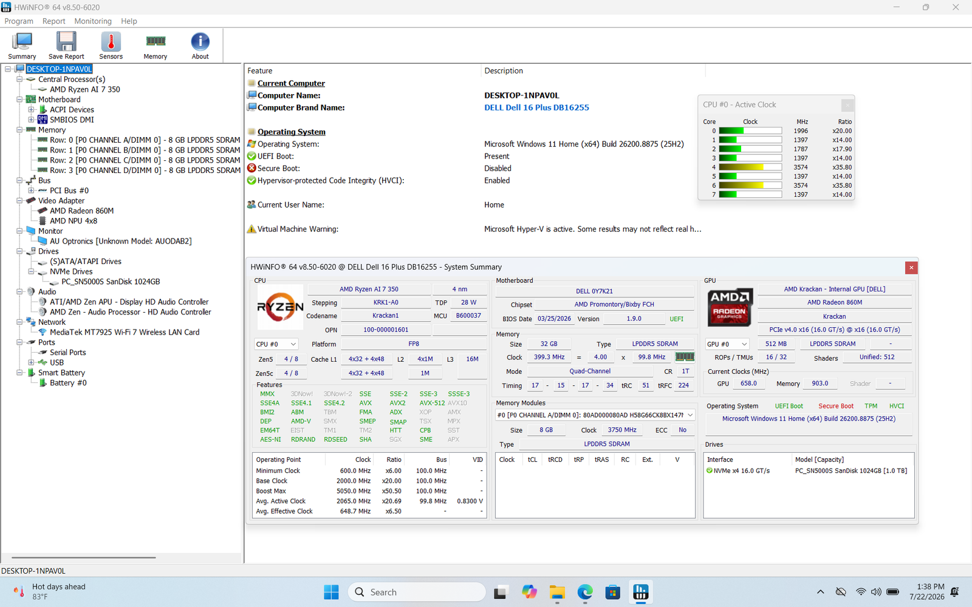This screenshot has width=972, height=607.
Task: Expand the USB node
Action: 31,363
